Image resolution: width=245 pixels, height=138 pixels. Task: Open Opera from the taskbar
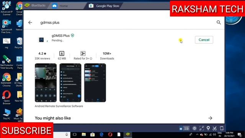pyautogui.click(x=110, y=135)
